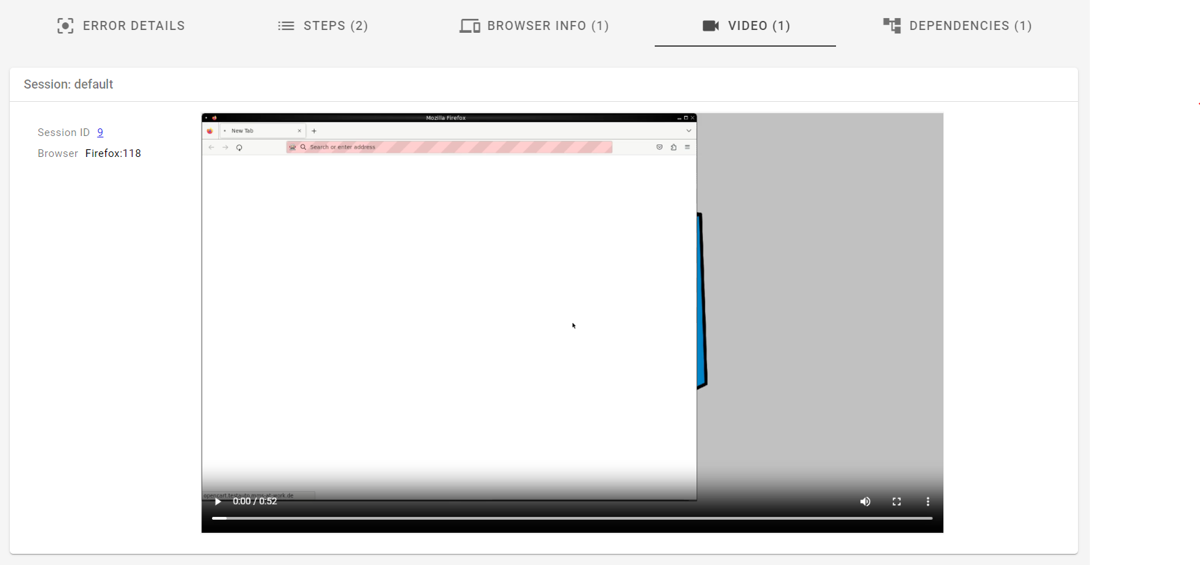The height and width of the screenshot is (565, 1200).
Task: Open the Dependencies (1) tab
Action: pos(957,26)
